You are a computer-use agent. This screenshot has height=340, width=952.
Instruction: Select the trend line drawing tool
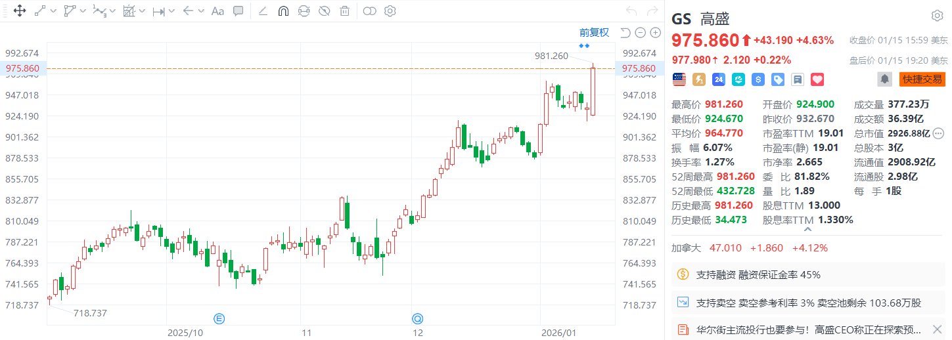coord(40,11)
